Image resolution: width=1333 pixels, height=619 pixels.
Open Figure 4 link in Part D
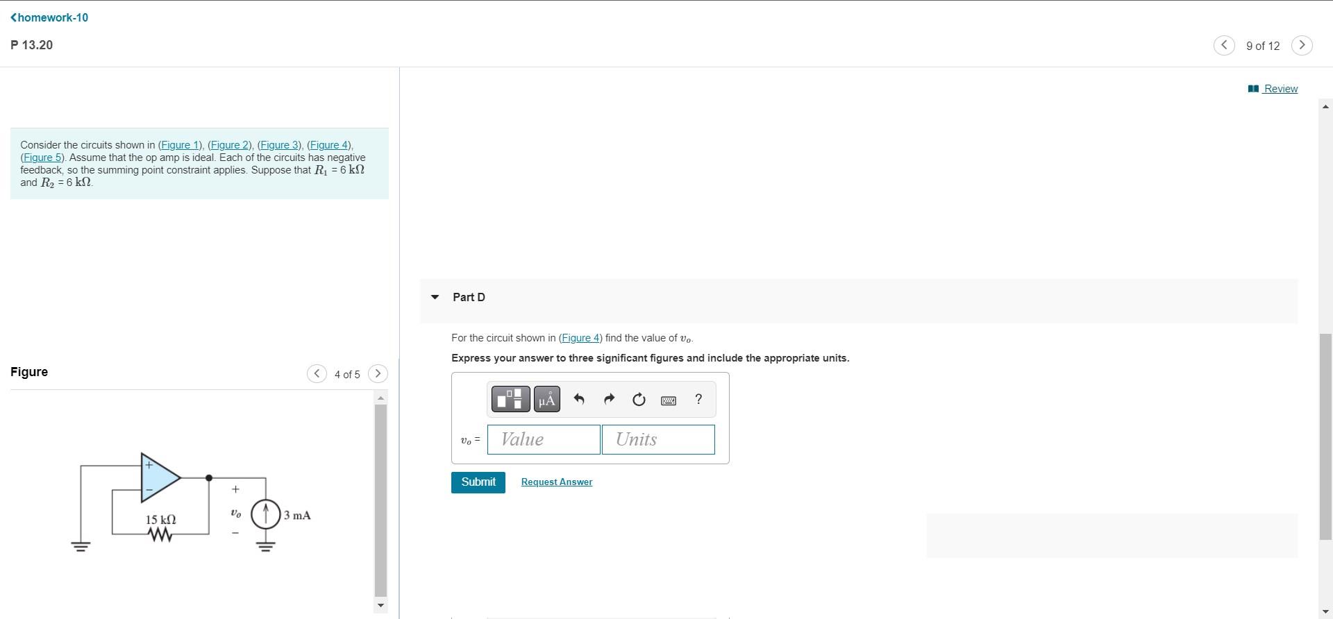pyautogui.click(x=580, y=338)
